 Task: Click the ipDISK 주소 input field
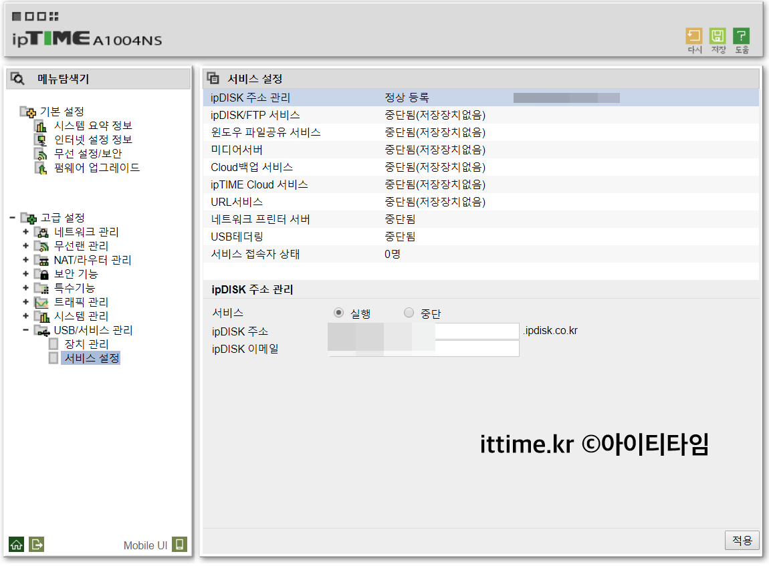coord(424,331)
